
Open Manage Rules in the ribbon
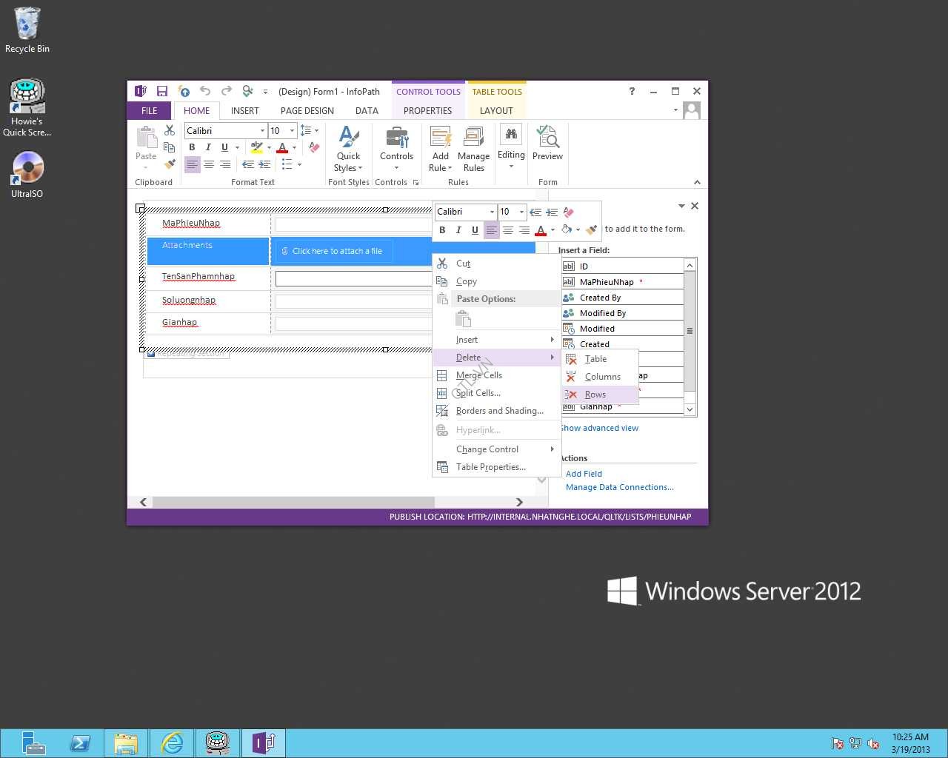(x=473, y=150)
